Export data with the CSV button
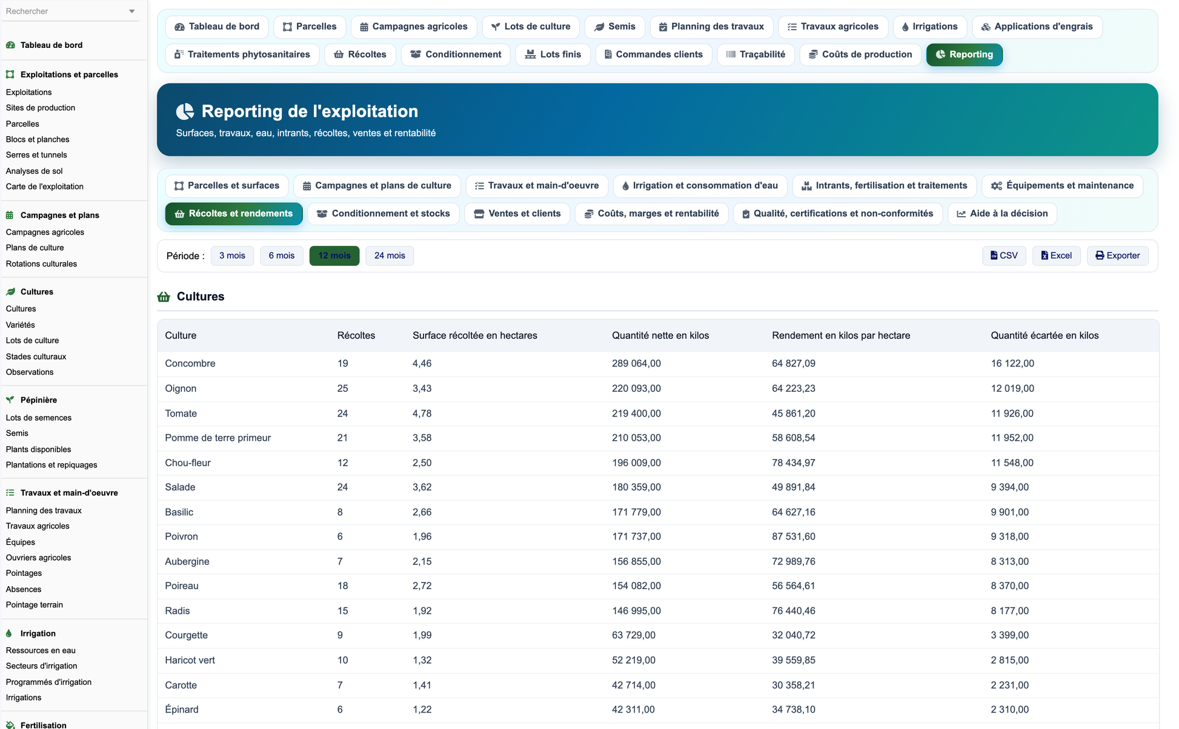The image size is (1179, 729). tap(1004, 256)
